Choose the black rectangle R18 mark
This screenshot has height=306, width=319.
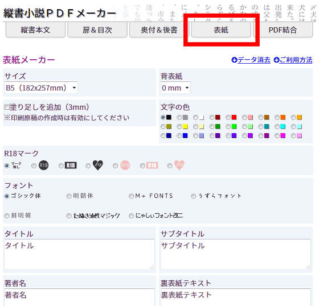(61, 166)
